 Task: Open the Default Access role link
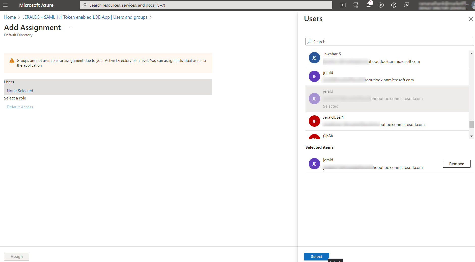pyautogui.click(x=20, y=107)
